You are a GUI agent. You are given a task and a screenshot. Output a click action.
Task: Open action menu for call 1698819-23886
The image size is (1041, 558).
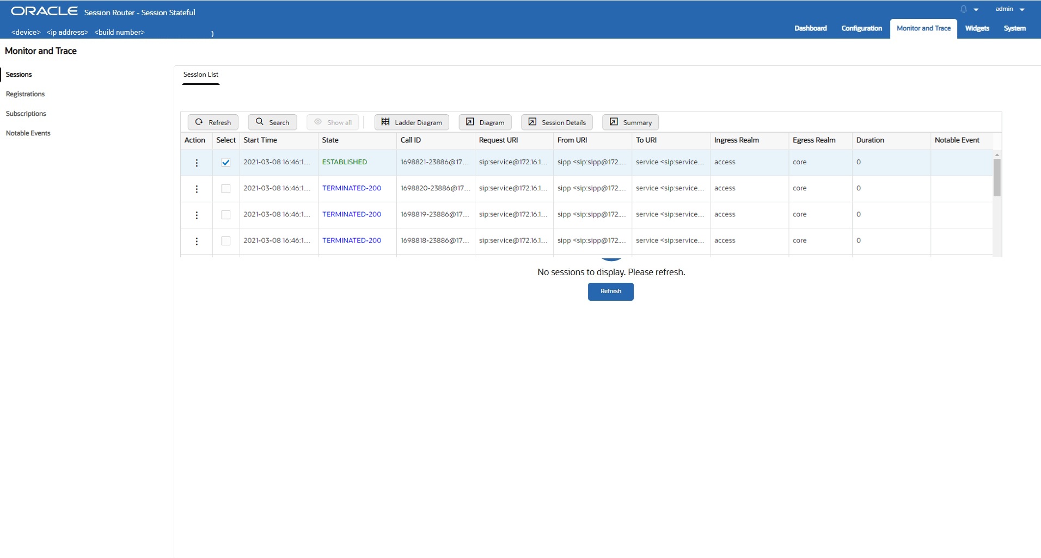click(x=197, y=215)
